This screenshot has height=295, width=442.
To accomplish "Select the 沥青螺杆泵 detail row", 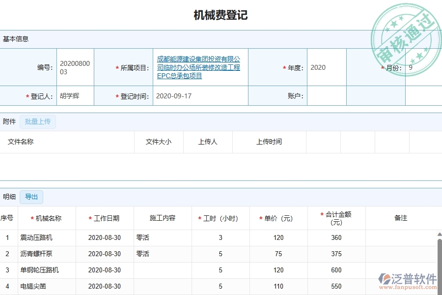I will click(x=37, y=254).
